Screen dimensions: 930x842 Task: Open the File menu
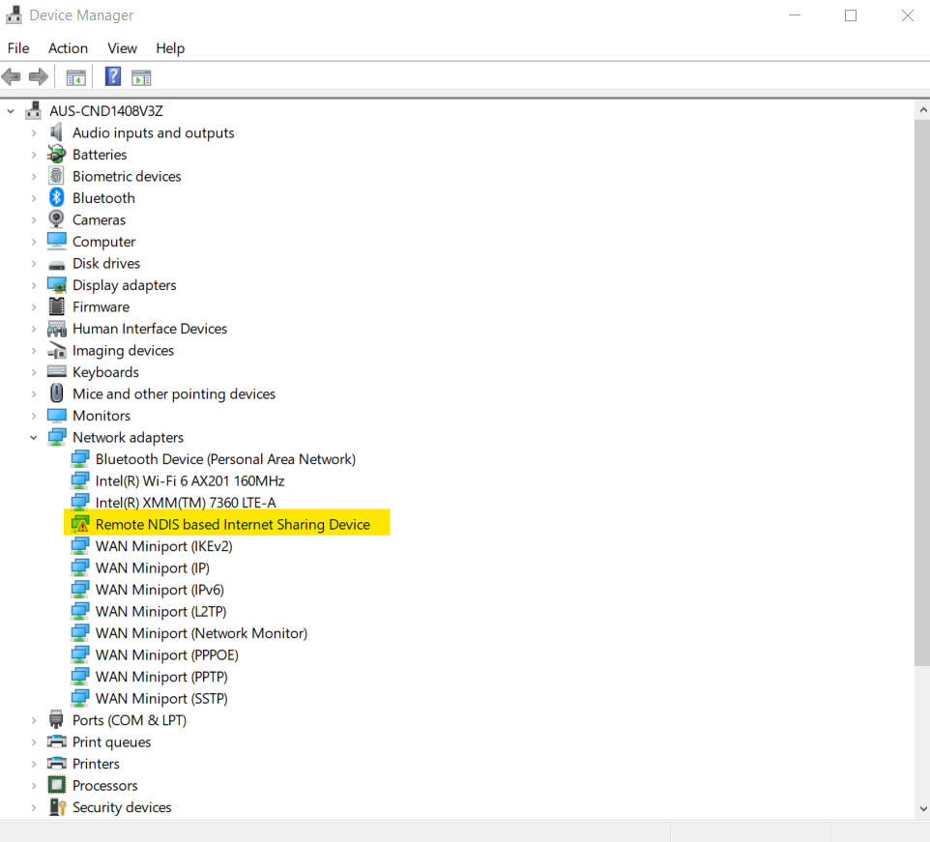click(x=18, y=48)
